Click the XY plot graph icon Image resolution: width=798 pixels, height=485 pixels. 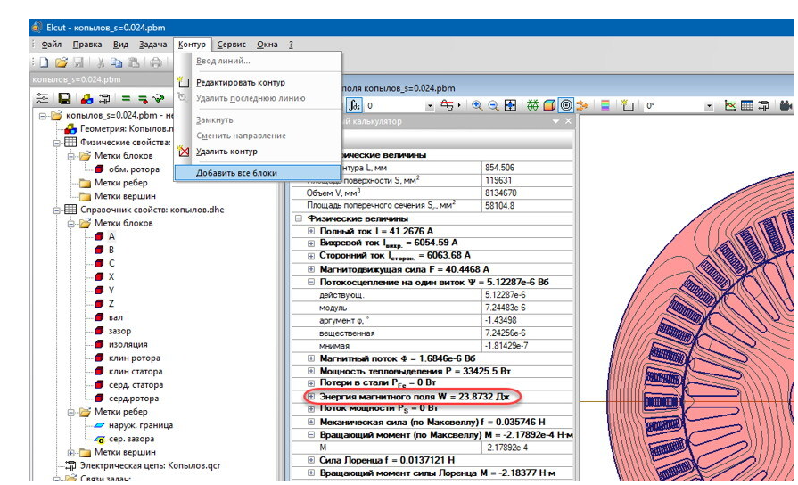[x=730, y=105]
